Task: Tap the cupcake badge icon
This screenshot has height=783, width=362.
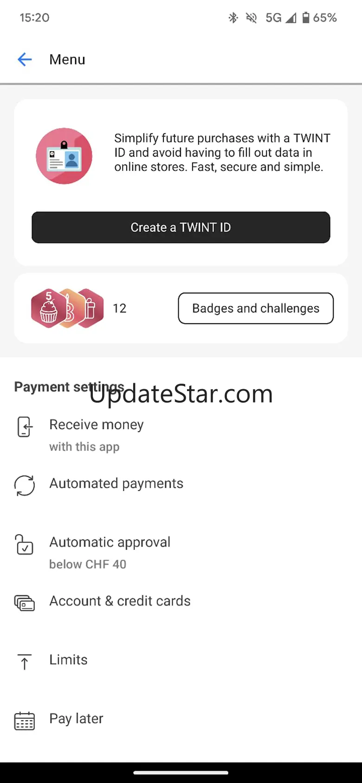Action: [x=49, y=308]
